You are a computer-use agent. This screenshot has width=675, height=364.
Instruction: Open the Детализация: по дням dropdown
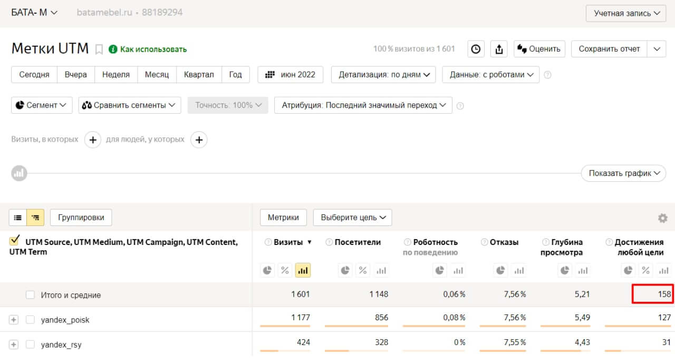[383, 74]
